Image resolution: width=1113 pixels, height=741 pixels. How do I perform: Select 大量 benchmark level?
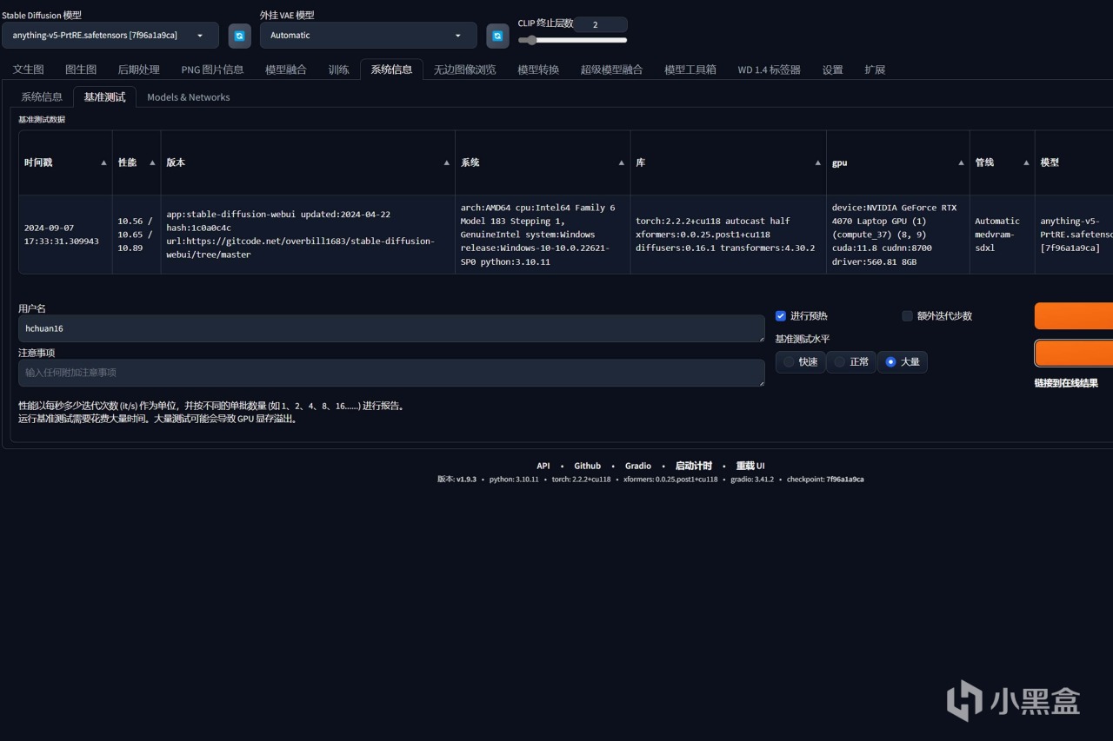[x=902, y=361]
